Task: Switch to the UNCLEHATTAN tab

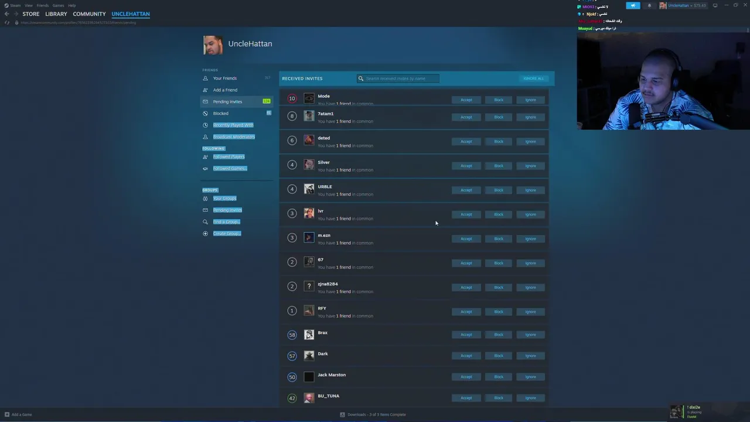Action: (131, 14)
